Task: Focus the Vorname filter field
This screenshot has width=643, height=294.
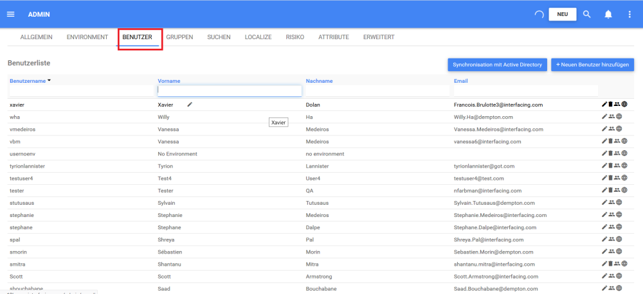Action: [230, 91]
